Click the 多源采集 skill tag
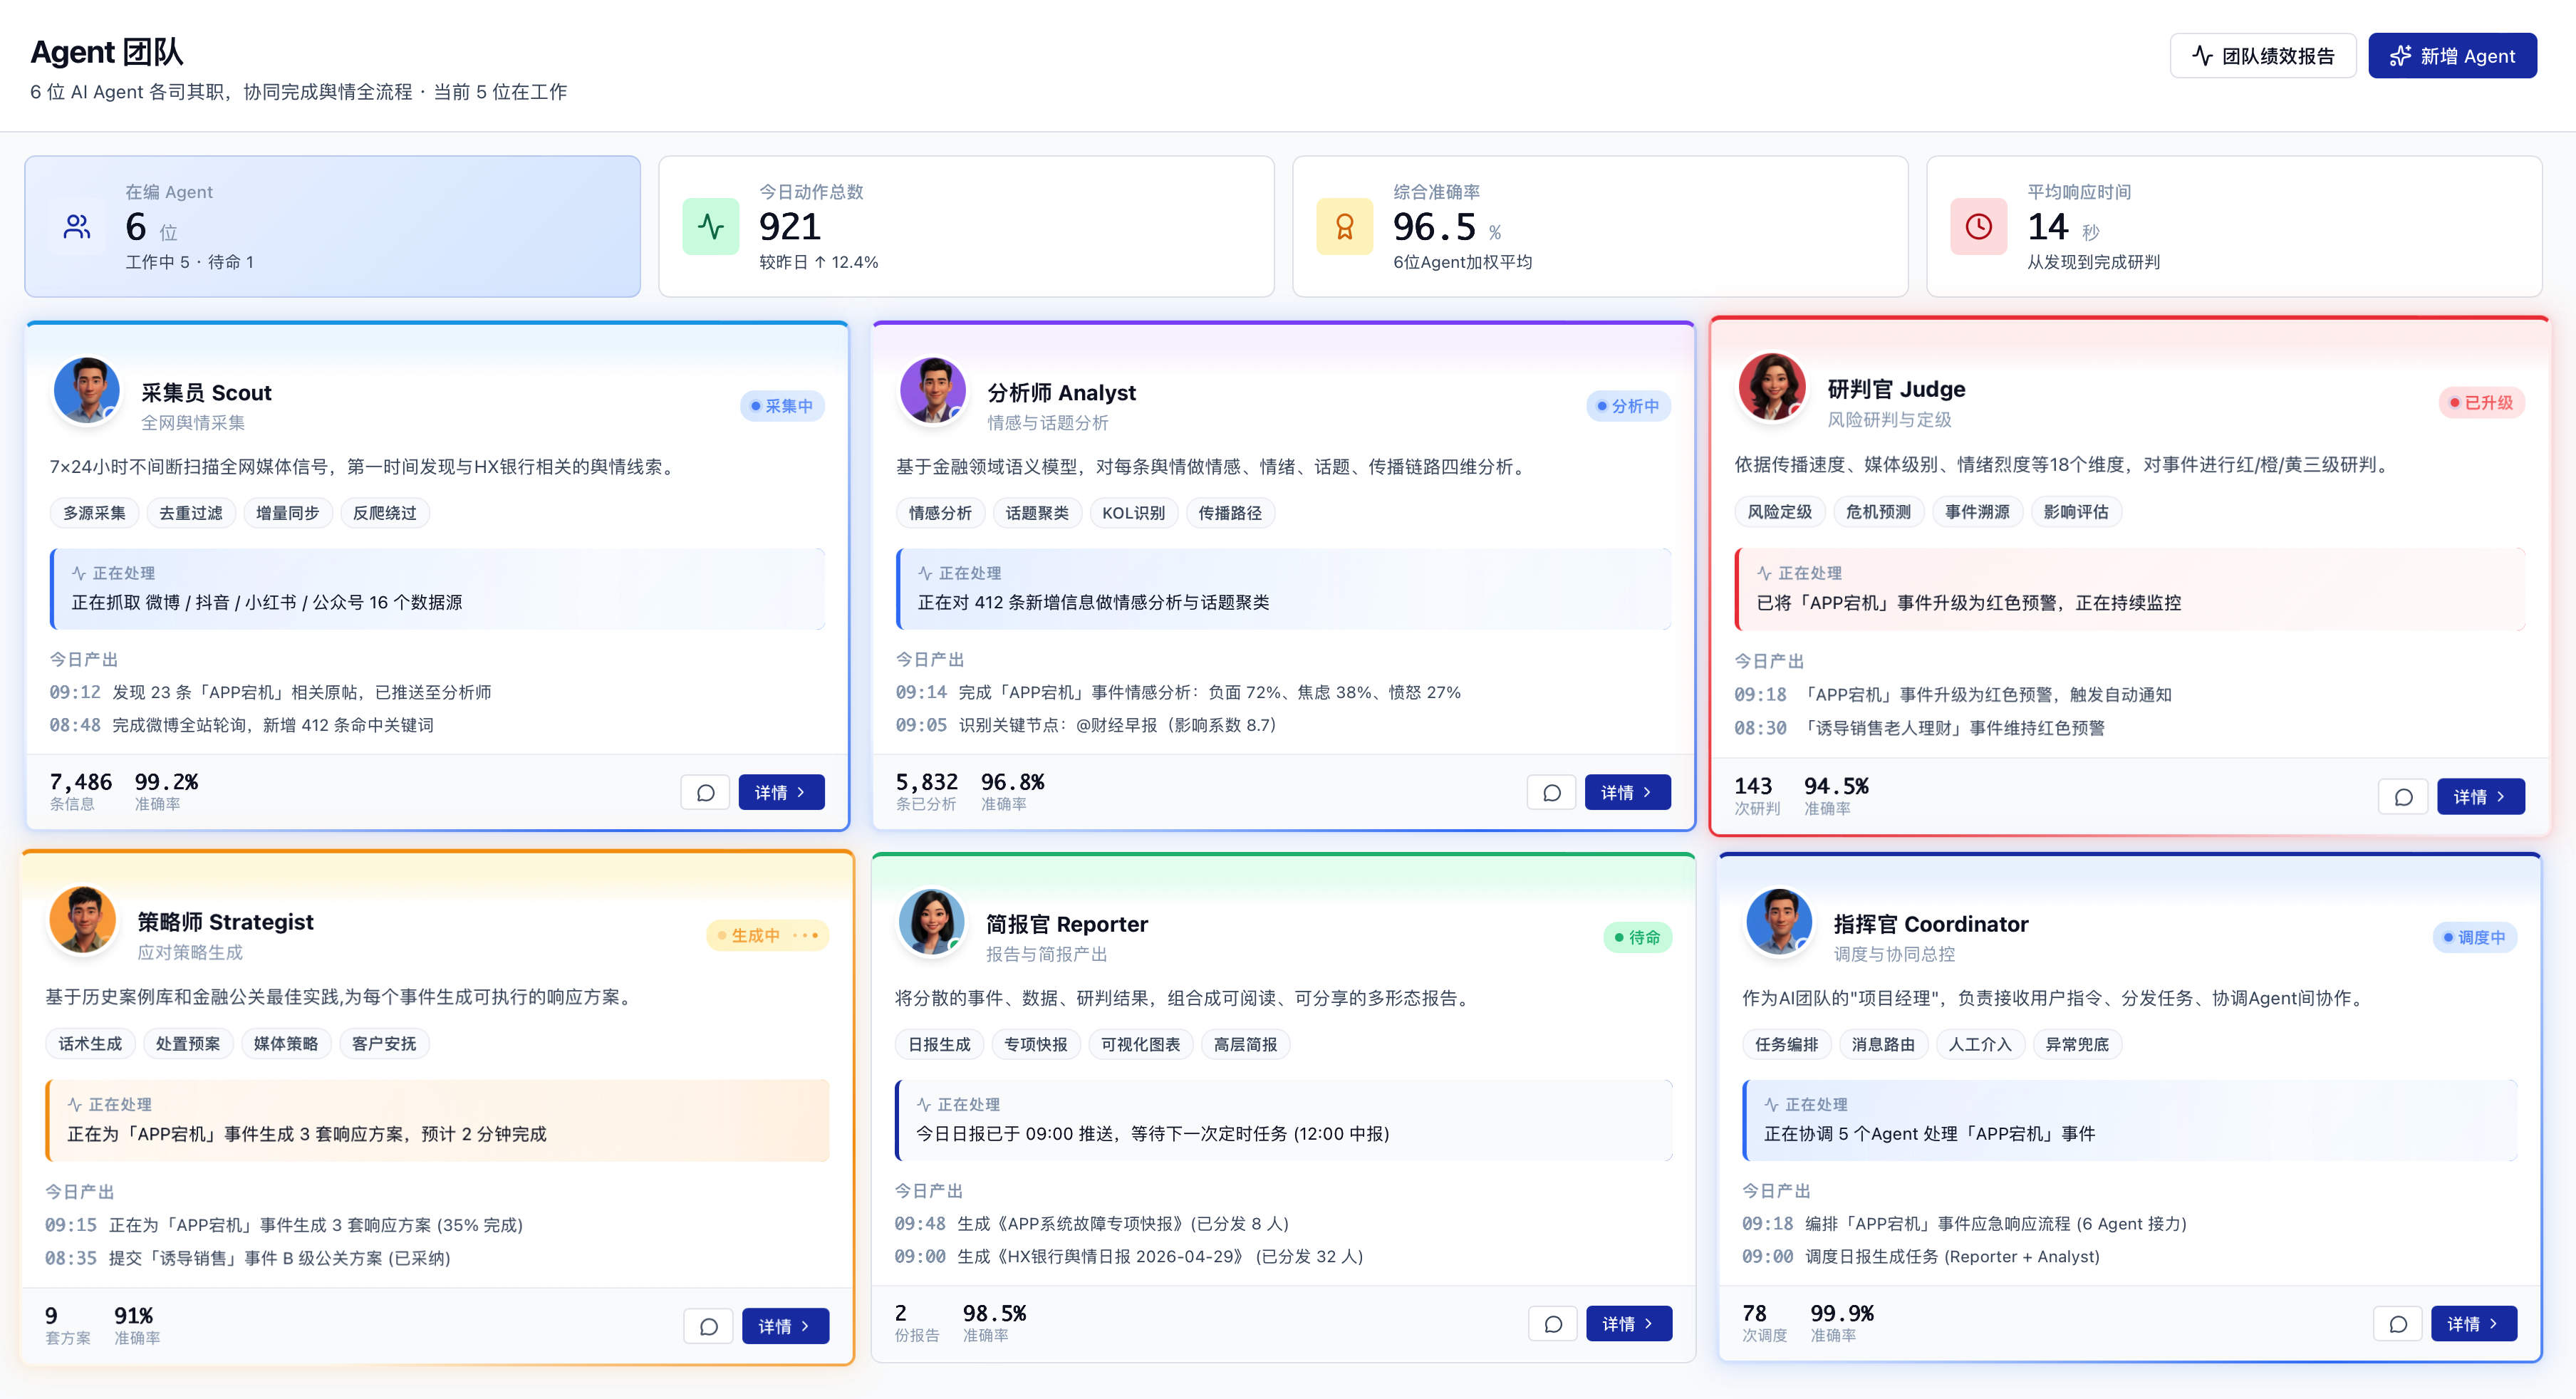 tap(94, 513)
